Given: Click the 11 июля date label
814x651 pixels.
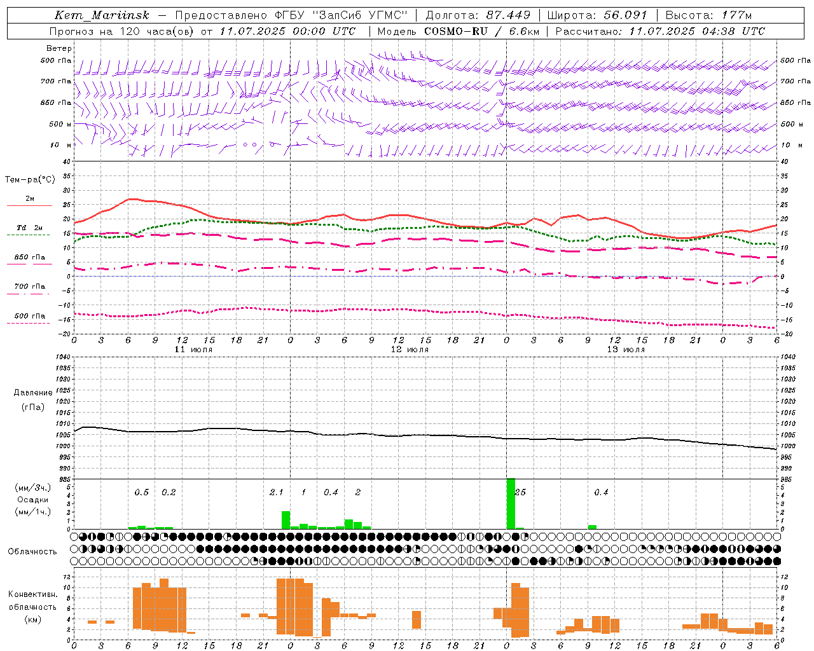Looking at the screenshot, I should (x=193, y=350).
